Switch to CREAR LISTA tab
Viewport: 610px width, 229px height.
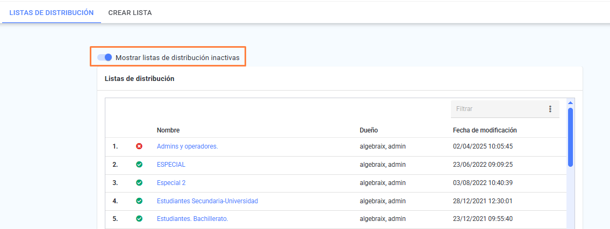tap(130, 13)
